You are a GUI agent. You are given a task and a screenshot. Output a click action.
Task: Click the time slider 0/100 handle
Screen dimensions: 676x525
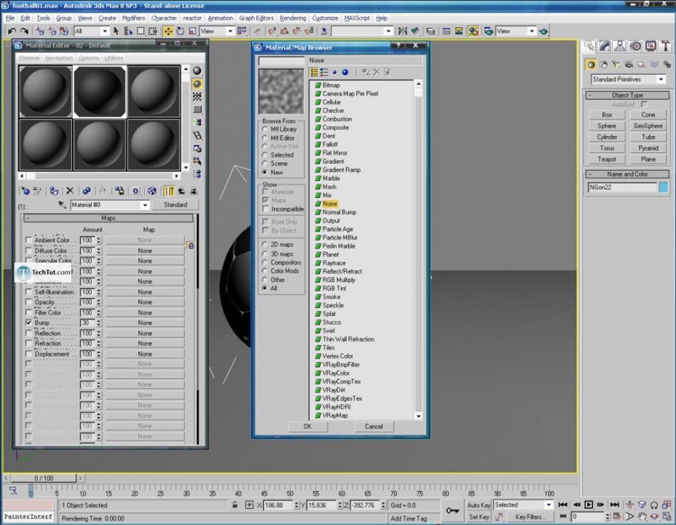click(x=43, y=478)
